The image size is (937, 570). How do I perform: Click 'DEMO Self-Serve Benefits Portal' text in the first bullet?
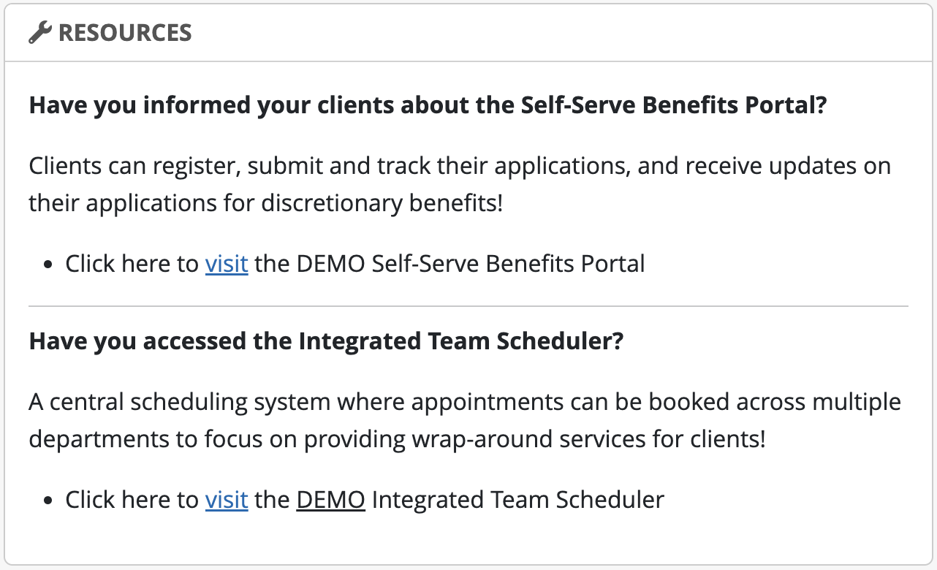[471, 263]
